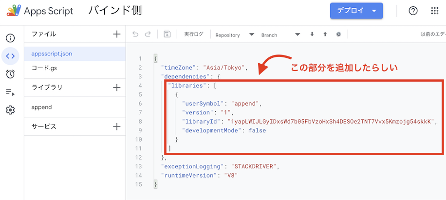Save project with floppy disk icon
The height and width of the screenshot is (200, 446).
tap(167, 35)
